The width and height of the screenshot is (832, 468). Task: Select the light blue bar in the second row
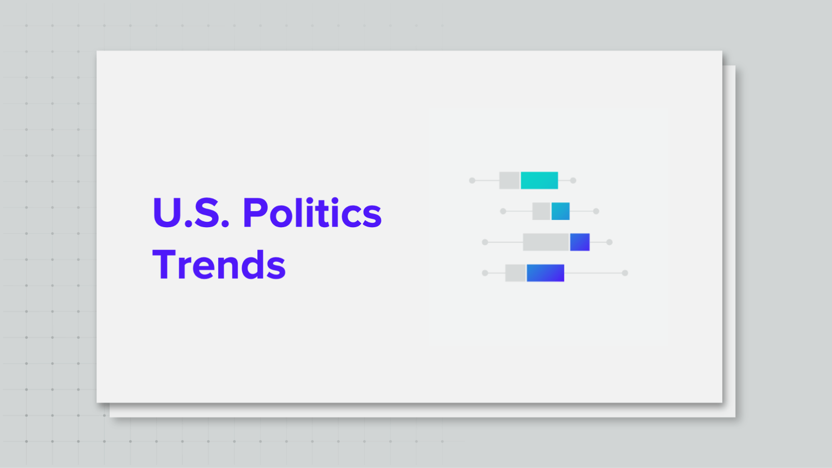[x=560, y=211]
